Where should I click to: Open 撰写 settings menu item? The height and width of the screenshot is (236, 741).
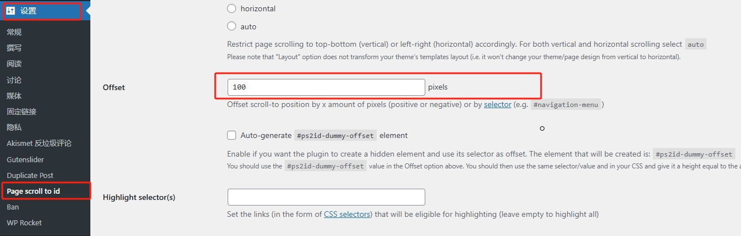14,48
